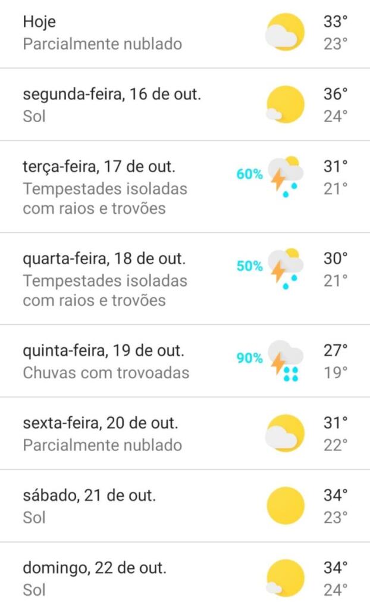Click the 36° high temperature for segunda-feira
Screen dimensions: 370x610
click(335, 94)
